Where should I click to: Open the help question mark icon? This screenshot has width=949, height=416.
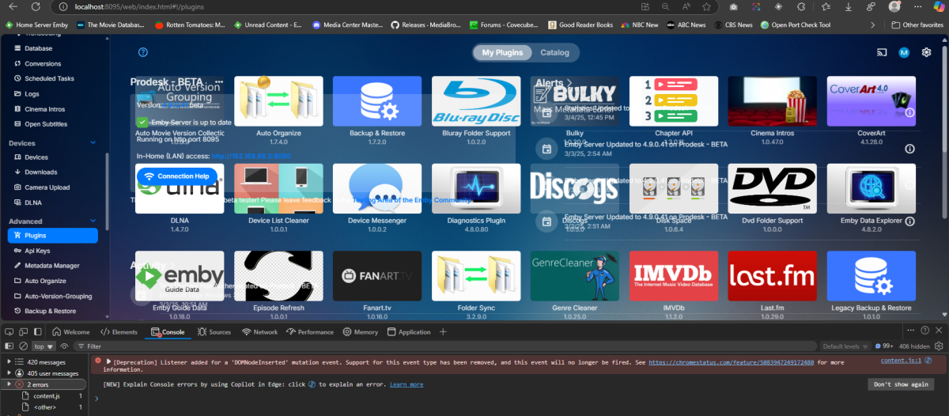[143, 53]
